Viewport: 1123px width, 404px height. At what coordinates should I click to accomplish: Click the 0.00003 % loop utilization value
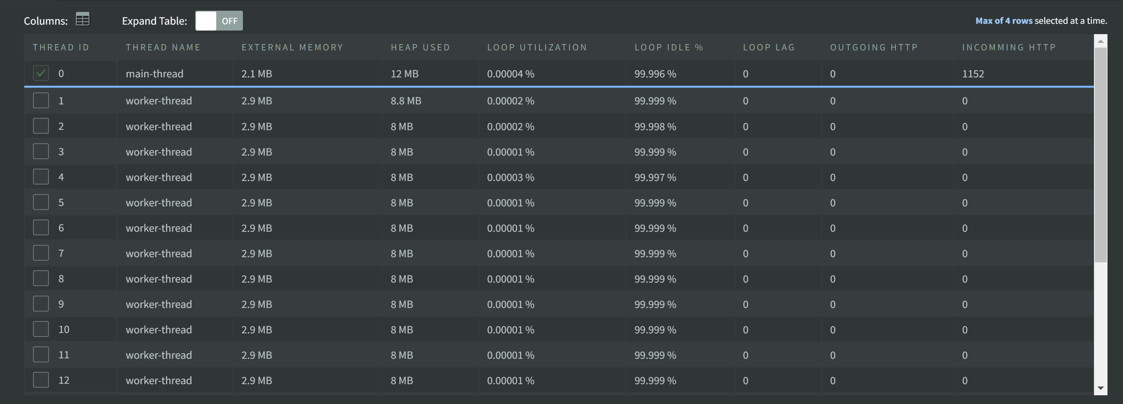[510, 177]
